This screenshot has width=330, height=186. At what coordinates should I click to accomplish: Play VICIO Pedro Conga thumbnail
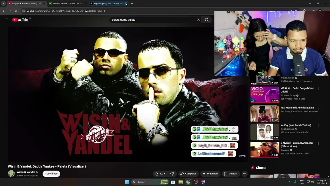pos(265,95)
